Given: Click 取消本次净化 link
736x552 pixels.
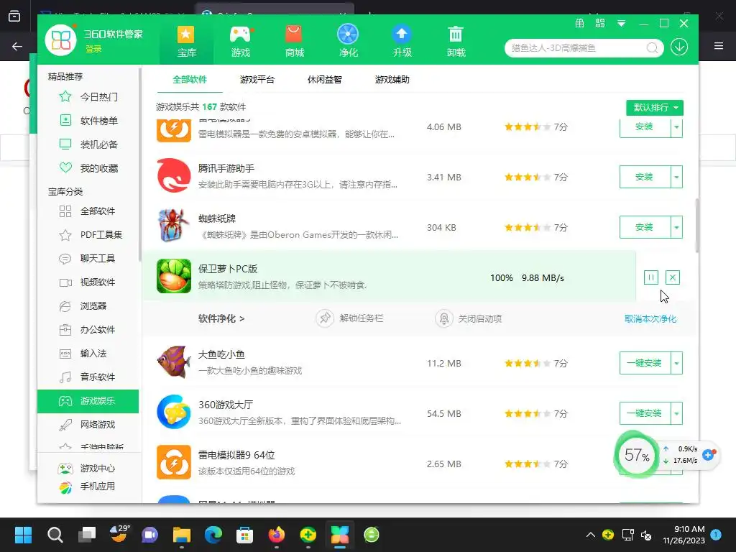Looking at the screenshot, I should point(650,318).
